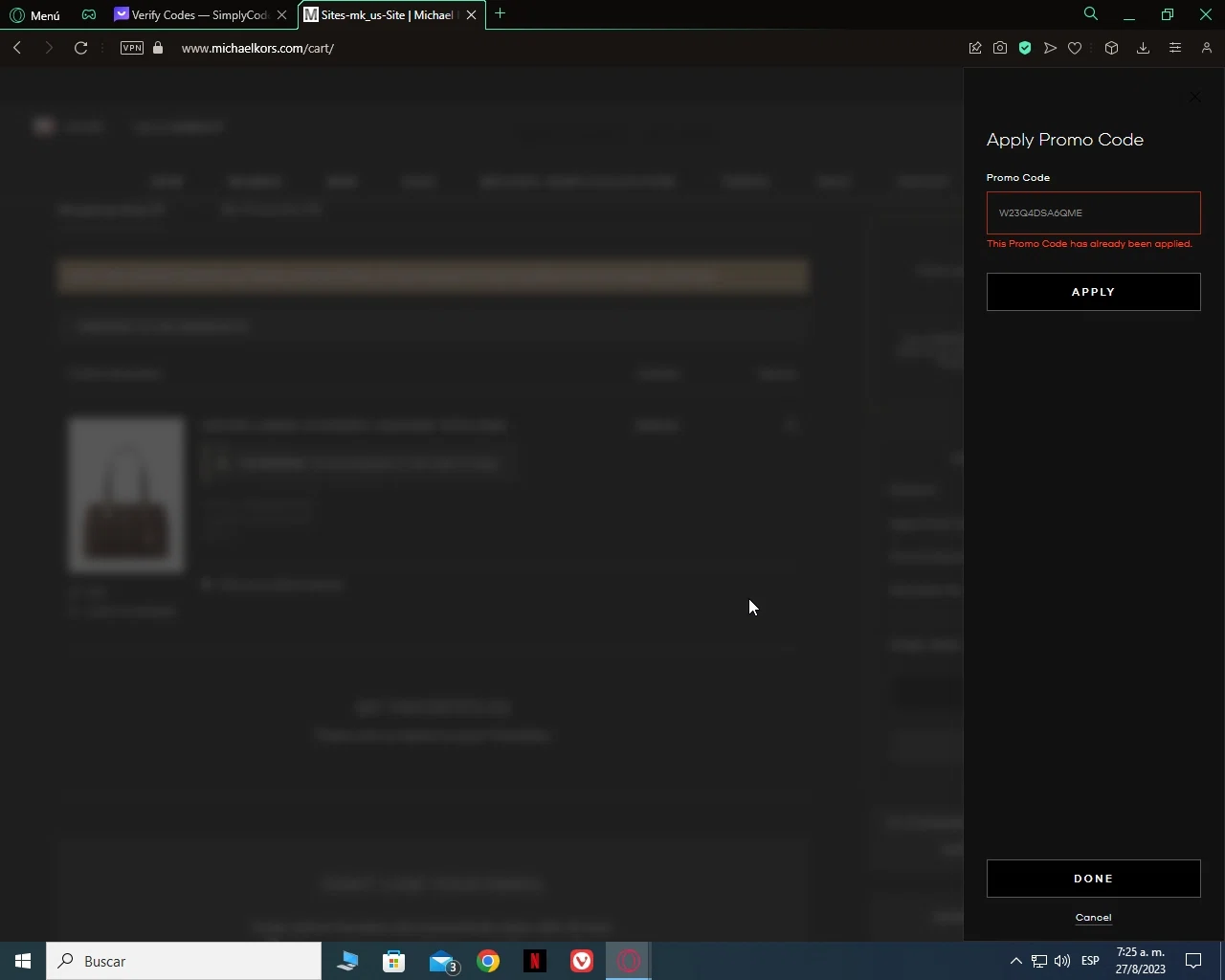Switch to the Verify Codes SimplyCodes tab
Screen dimensions: 1225x980
coord(200,14)
